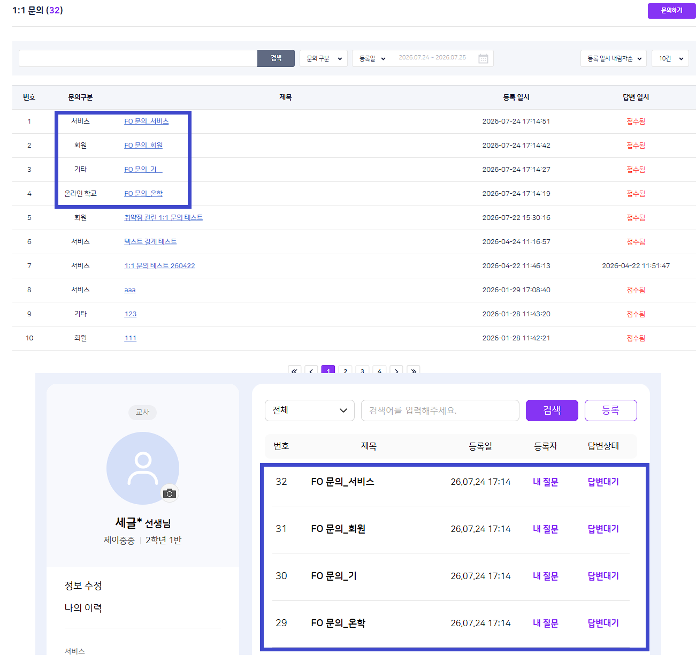Image resolution: width=696 pixels, height=669 pixels.
Task: Click the user avatar profile image
Action: point(143,468)
